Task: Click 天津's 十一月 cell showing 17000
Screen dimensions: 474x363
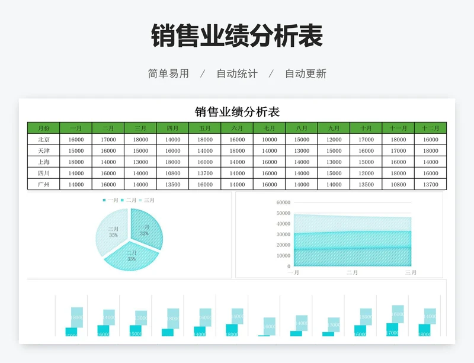Action: [398, 150]
